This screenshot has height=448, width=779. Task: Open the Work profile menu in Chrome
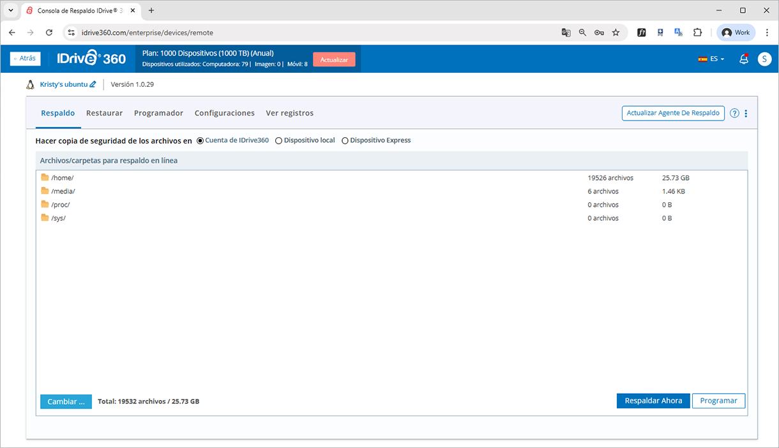tap(736, 33)
